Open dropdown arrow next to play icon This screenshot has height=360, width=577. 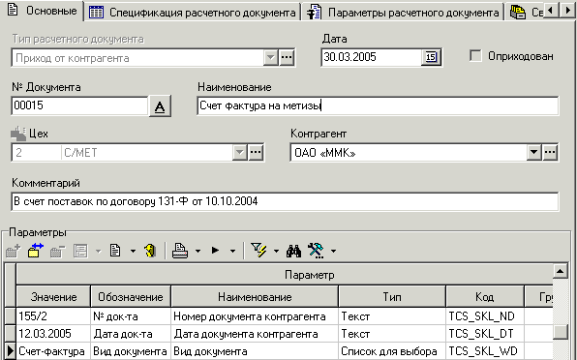click(232, 252)
